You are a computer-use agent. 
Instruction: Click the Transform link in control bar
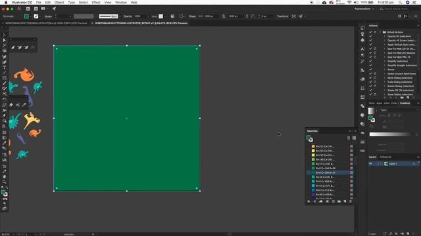tap(282, 16)
